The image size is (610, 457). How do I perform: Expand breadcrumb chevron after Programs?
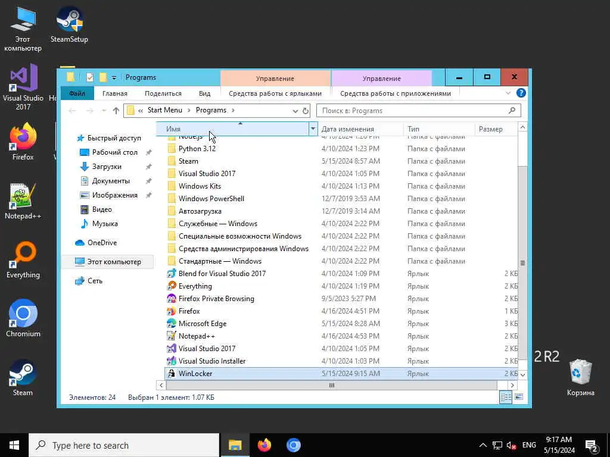click(233, 110)
